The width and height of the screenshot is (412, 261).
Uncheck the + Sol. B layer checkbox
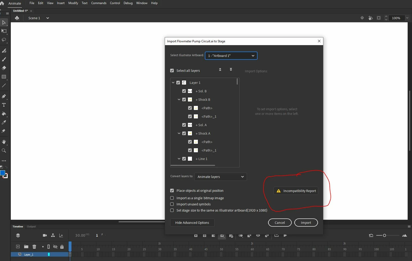(x=184, y=91)
